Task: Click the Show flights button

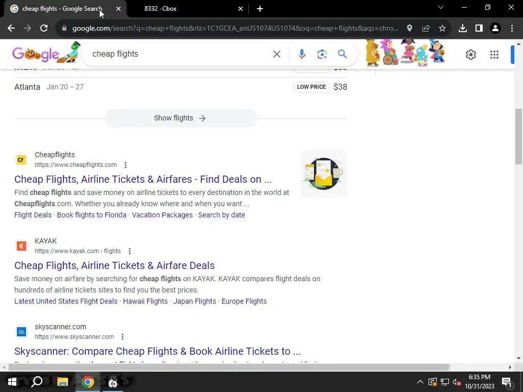Action: [180, 118]
